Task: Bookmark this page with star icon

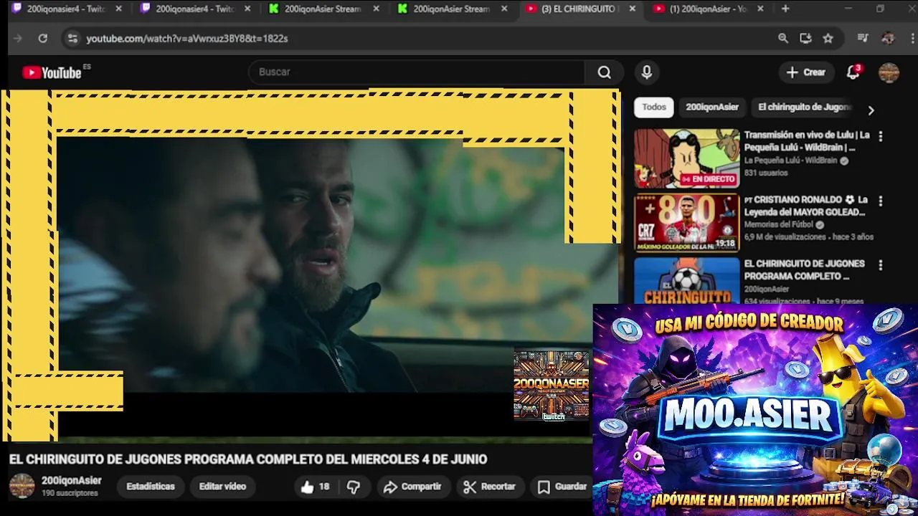Action: pos(828,38)
